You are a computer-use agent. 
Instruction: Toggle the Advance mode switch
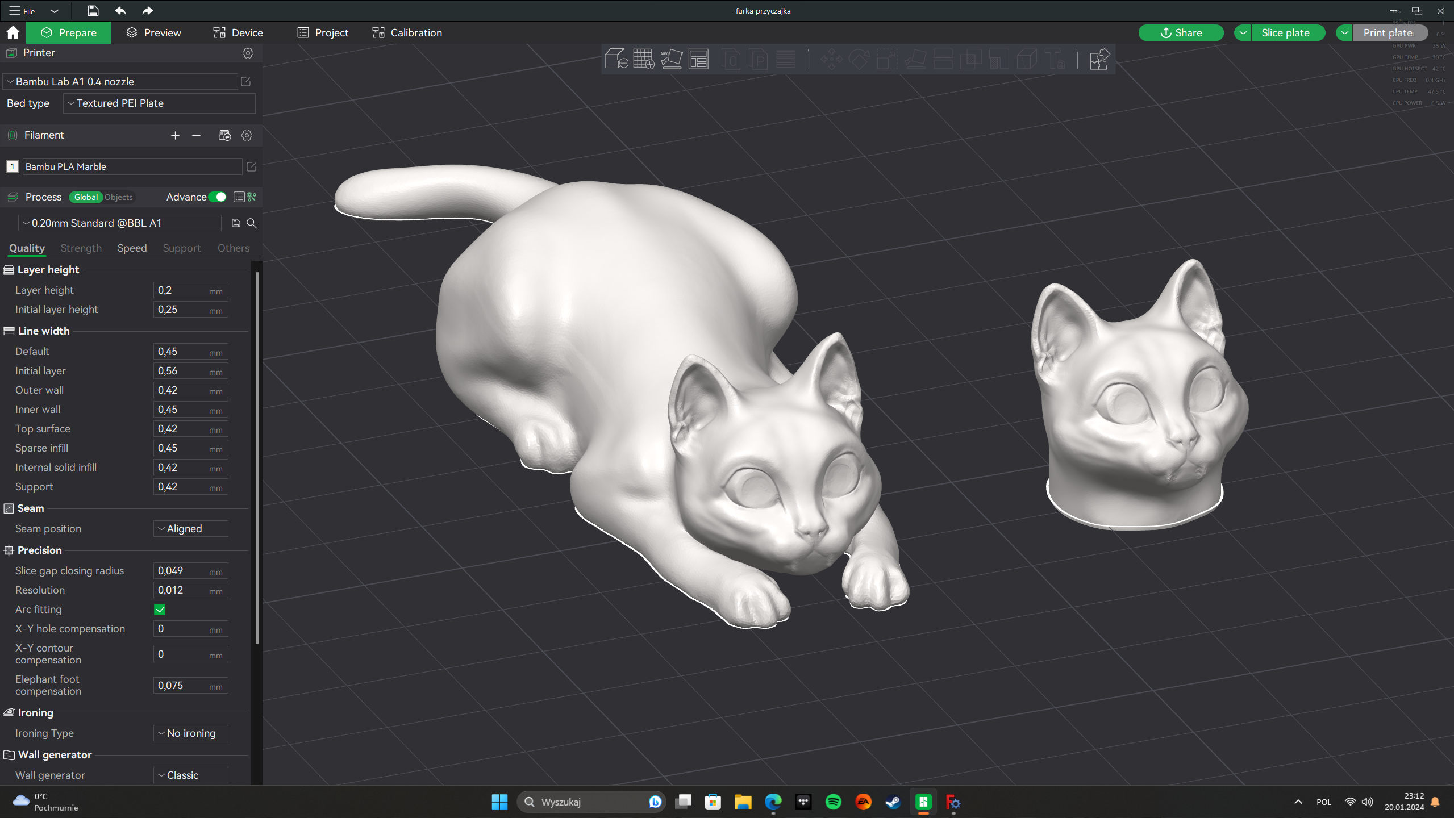[x=218, y=197]
